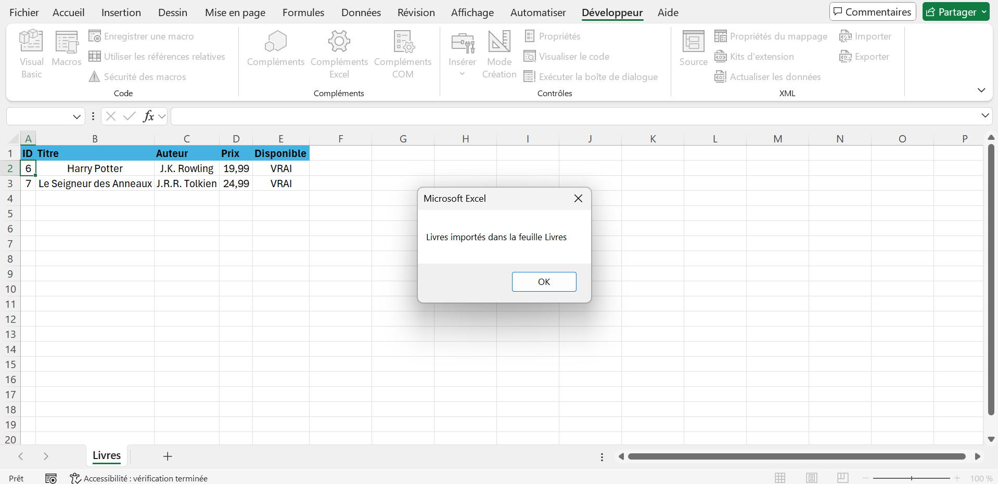This screenshot has height=484, width=998.
Task: Click the formula bar Enter checkmark icon
Action: pyautogui.click(x=130, y=116)
